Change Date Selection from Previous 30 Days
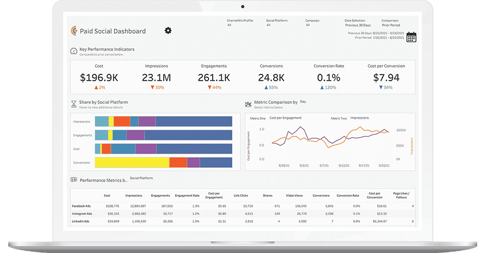This screenshot has height=253, width=485. point(358,25)
